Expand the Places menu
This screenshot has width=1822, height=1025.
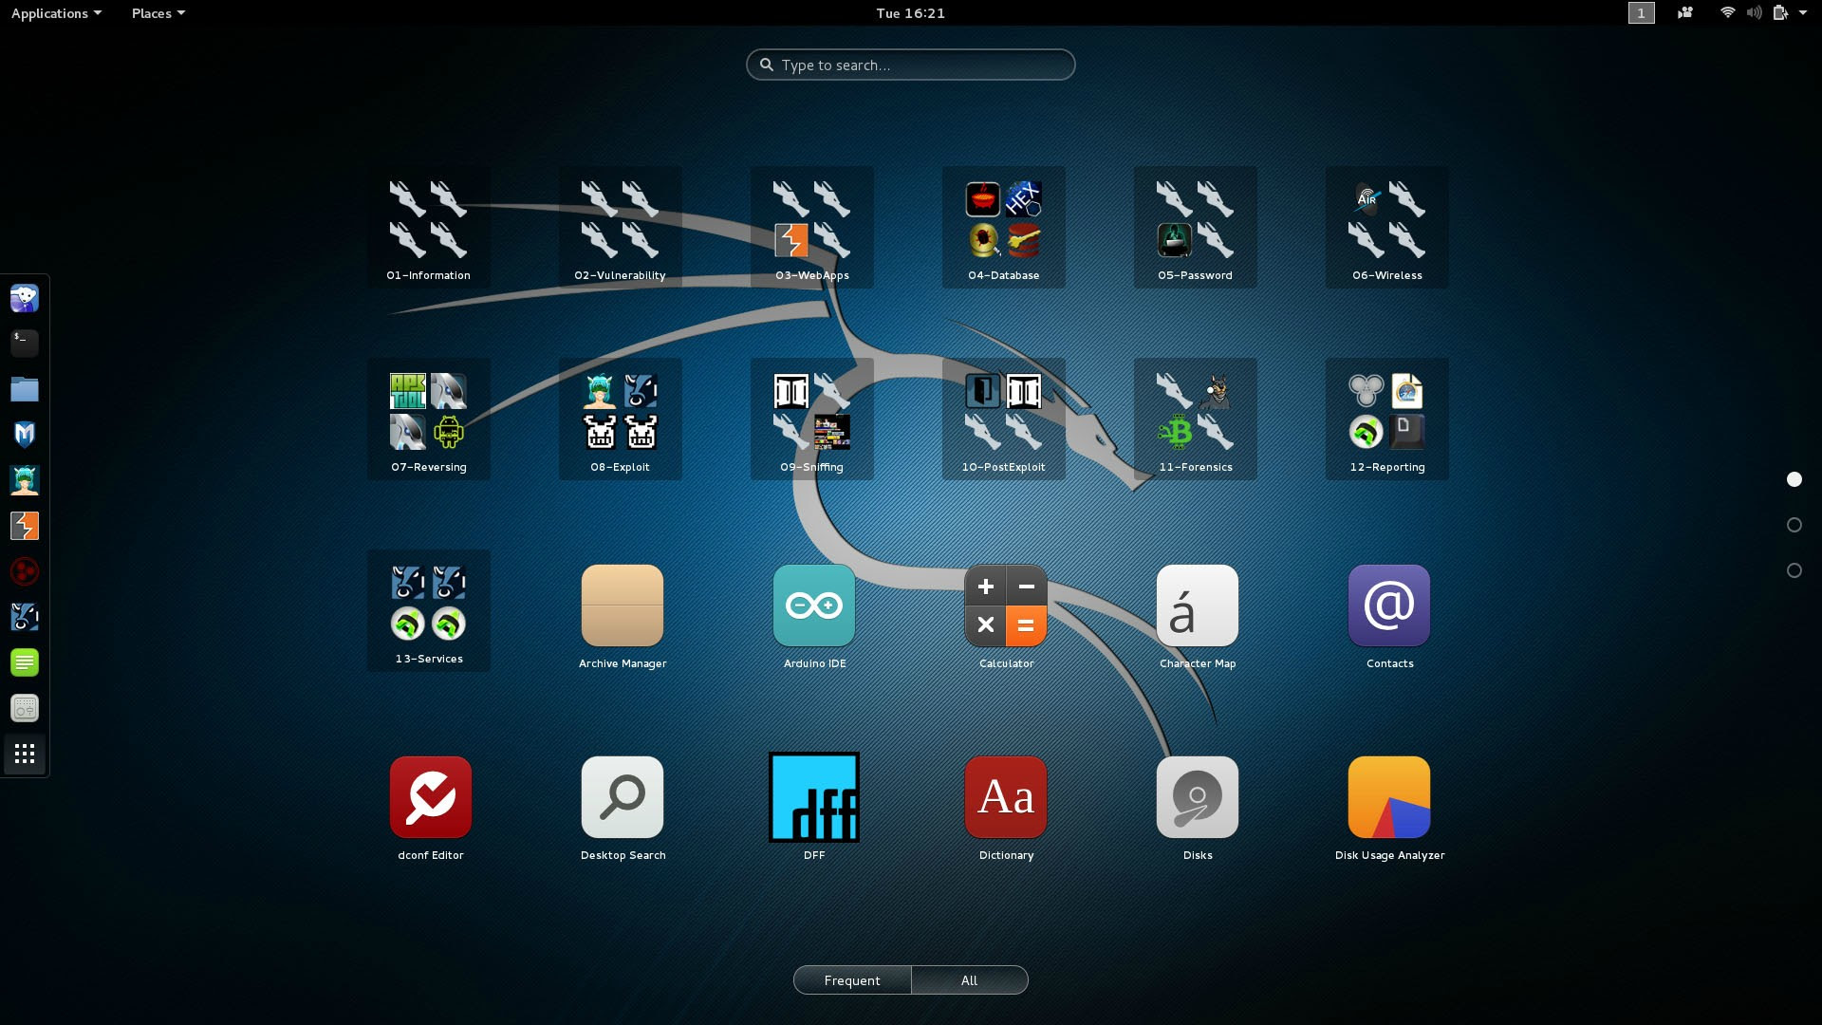coord(158,13)
